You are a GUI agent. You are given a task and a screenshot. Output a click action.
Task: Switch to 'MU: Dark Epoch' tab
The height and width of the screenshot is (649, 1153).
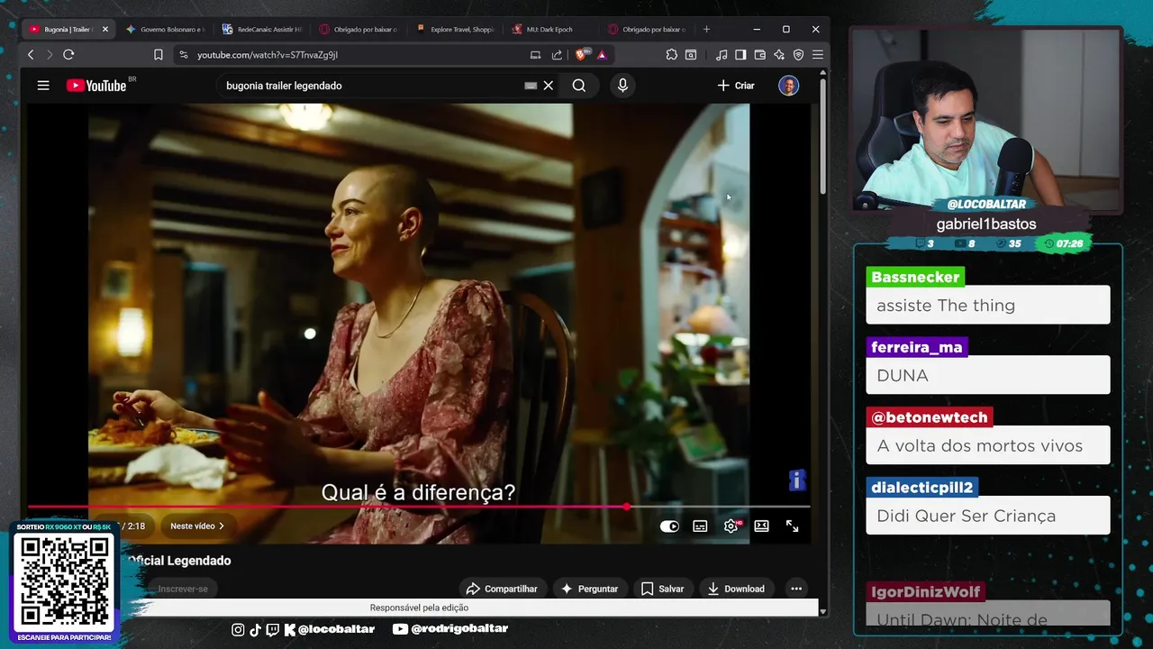coord(549,30)
